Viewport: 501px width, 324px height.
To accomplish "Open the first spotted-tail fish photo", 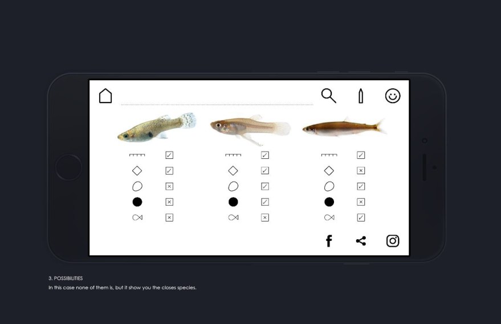I will pyautogui.click(x=157, y=127).
